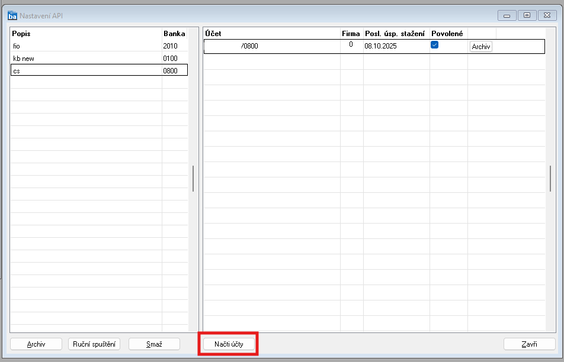Click the accounts table's vertical scrollbar thumb
Image resolution: width=564 pixels, height=362 pixels.
(550, 179)
